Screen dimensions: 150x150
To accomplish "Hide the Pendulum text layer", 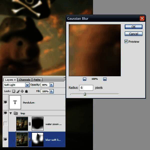I will pyautogui.click(x=5, y=102).
